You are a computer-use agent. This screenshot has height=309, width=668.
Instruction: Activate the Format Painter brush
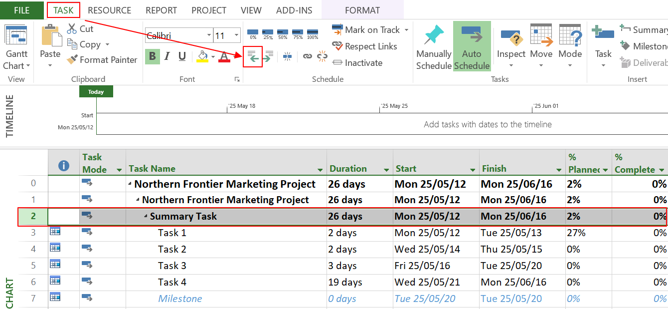(x=72, y=60)
